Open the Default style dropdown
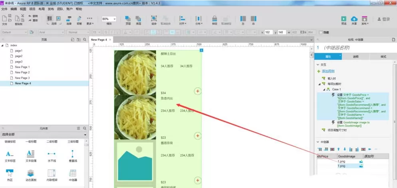The height and width of the screenshot is (188, 397). coord(14,32)
